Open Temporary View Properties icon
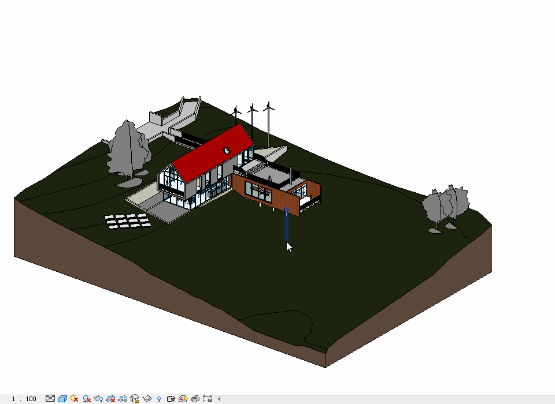The height and width of the screenshot is (404, 555). [x=171, y=399]
